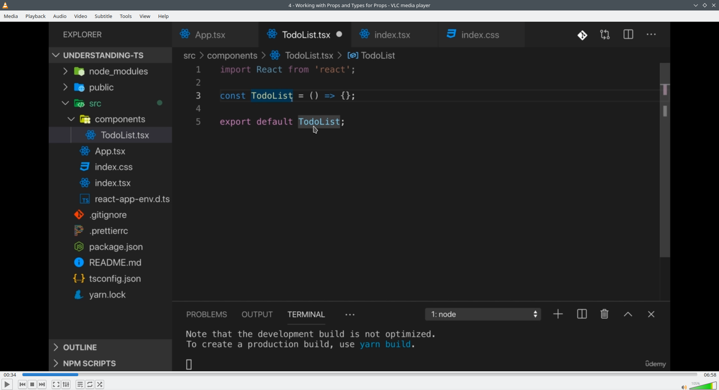Collapse the components folder
The height and width of the screenshot is (390, 719).
pos(110,119)
